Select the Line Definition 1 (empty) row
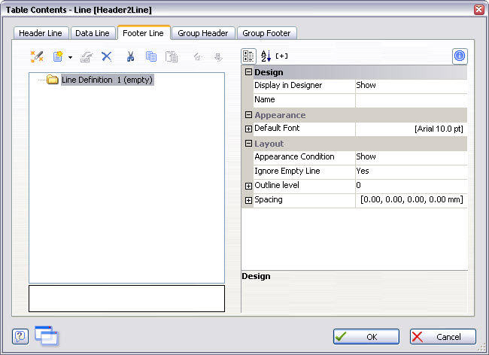Image resolution: width=489 pixels, height=355 pixels. (x=107, y=80)
